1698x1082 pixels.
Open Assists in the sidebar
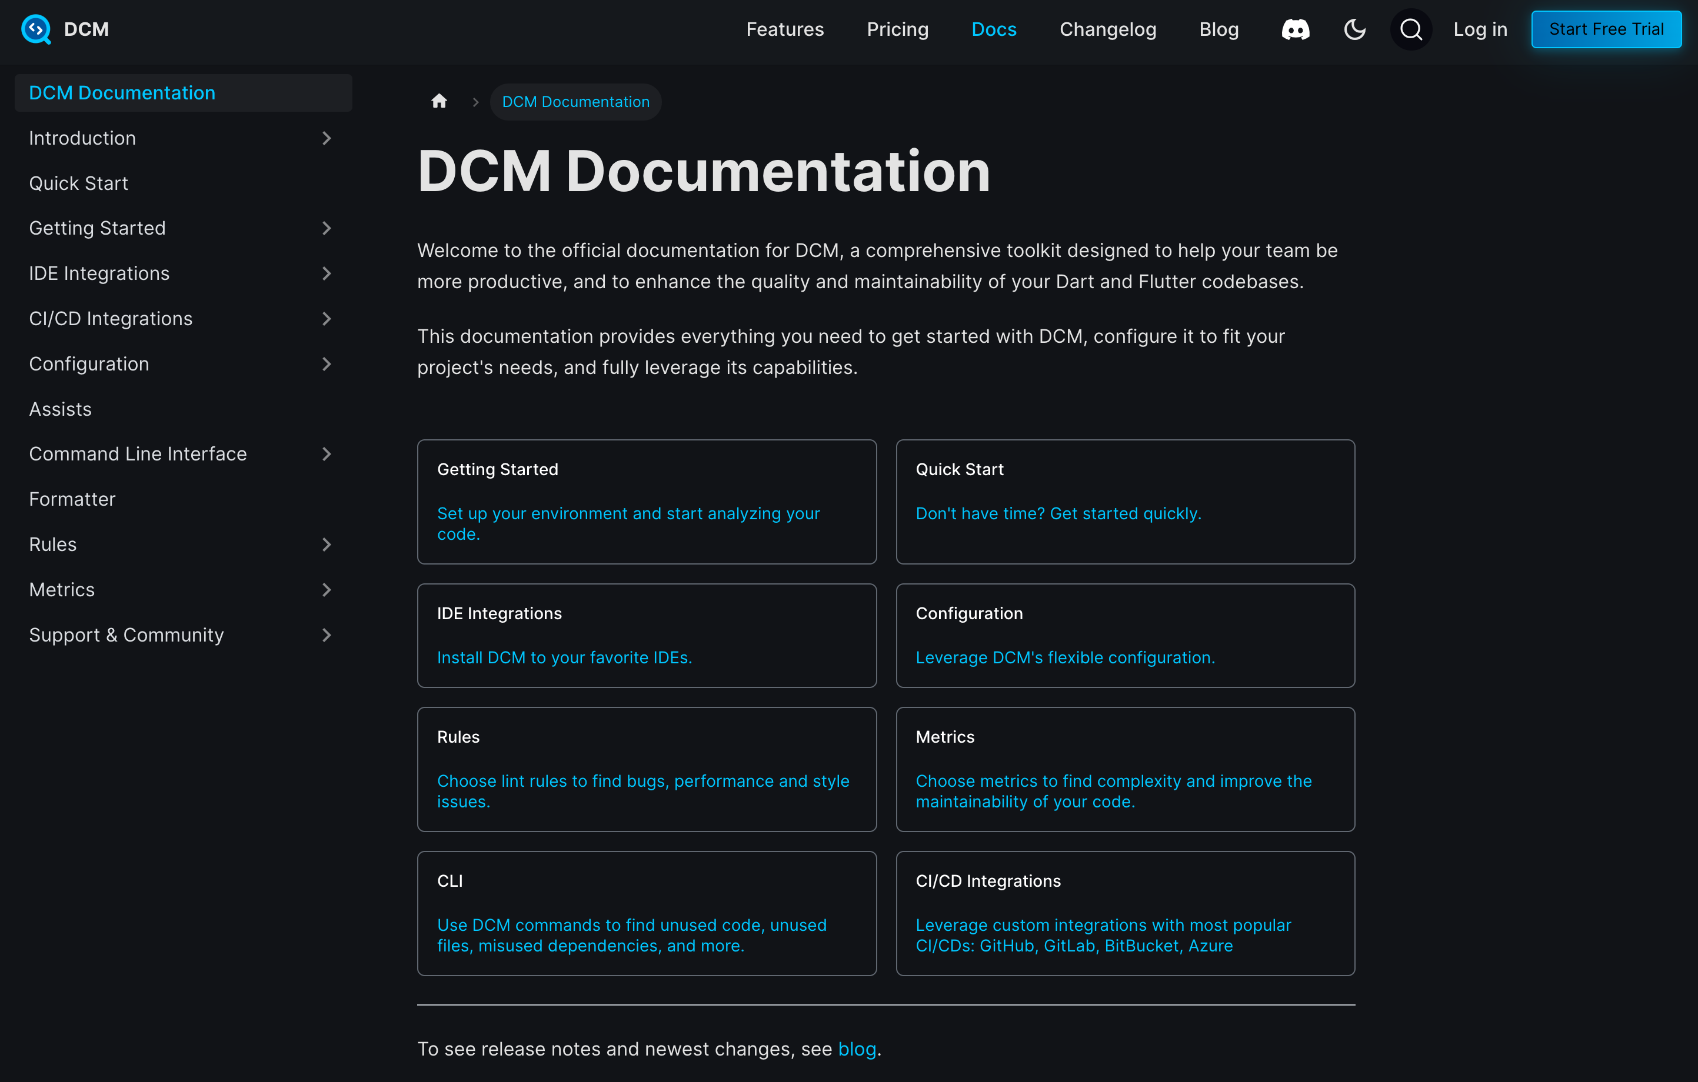click(60, 409)
